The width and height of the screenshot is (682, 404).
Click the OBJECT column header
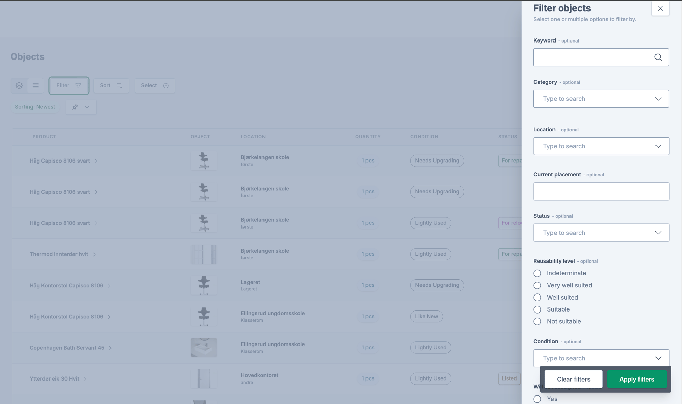click(200, 137)
